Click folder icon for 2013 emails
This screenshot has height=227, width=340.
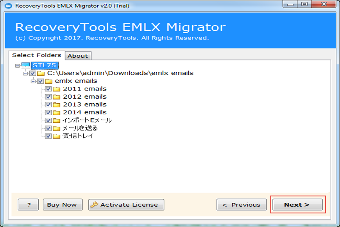pyautogui.click(x=57, y=105)
